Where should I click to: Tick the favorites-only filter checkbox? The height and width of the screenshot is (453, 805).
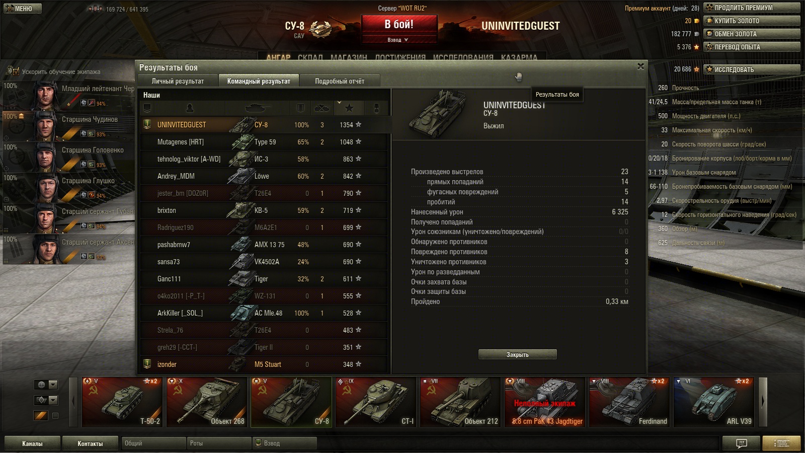[x=55, y=416]
